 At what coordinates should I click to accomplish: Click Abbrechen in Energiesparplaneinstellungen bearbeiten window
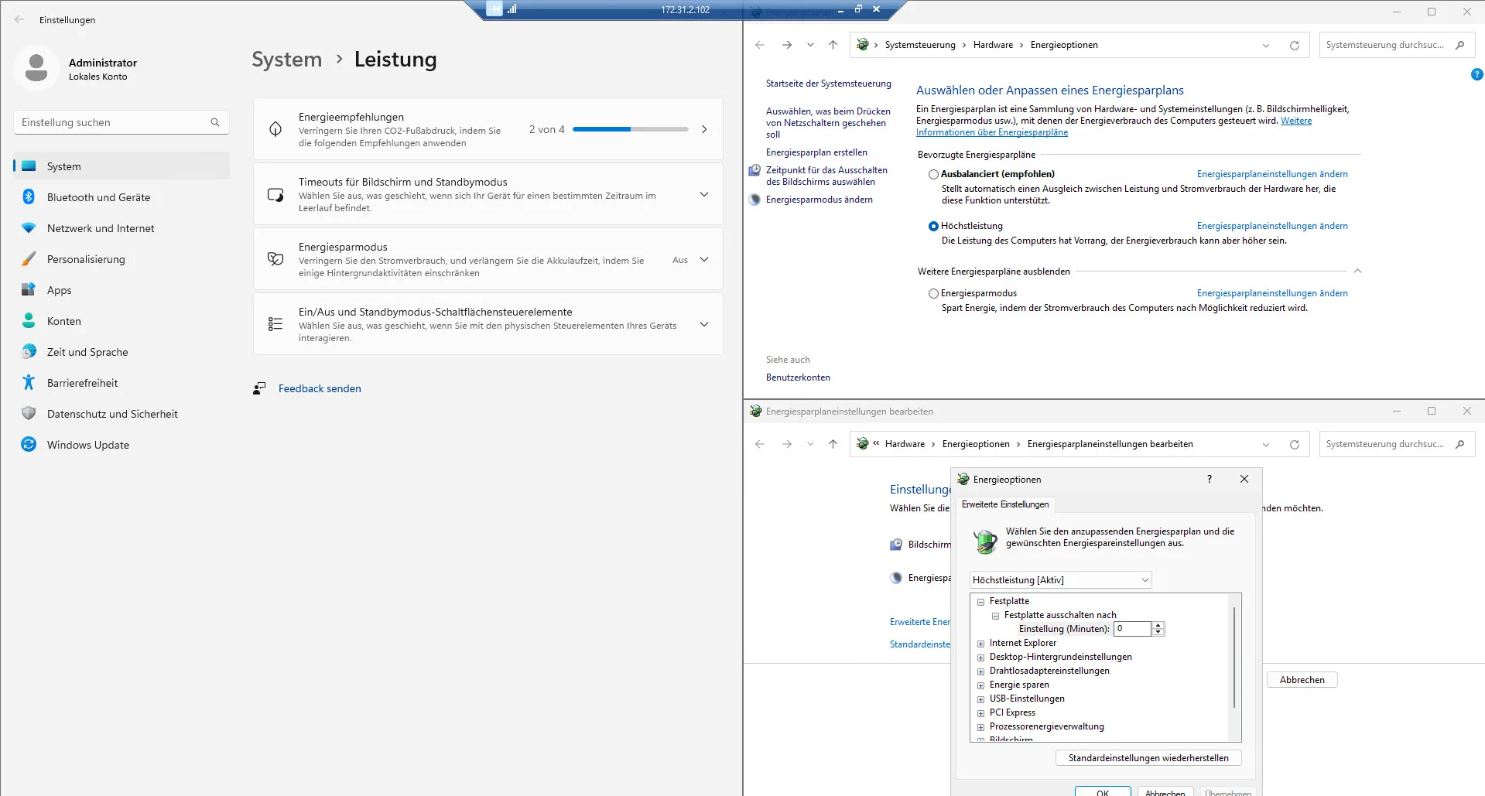point(1302,680)
